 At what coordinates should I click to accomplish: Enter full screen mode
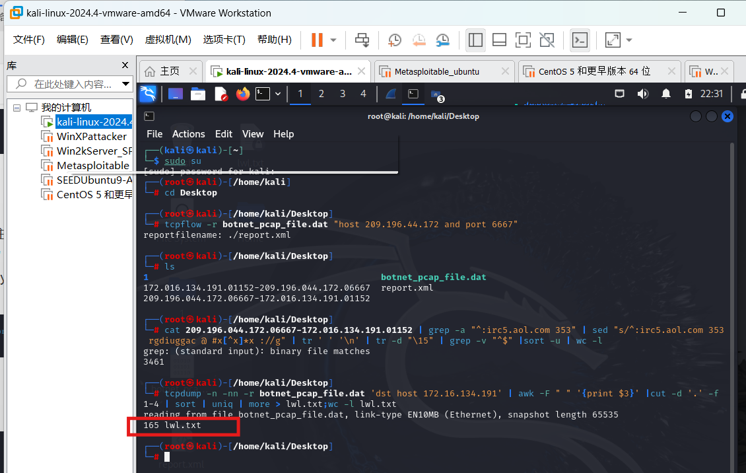(523, 40)
